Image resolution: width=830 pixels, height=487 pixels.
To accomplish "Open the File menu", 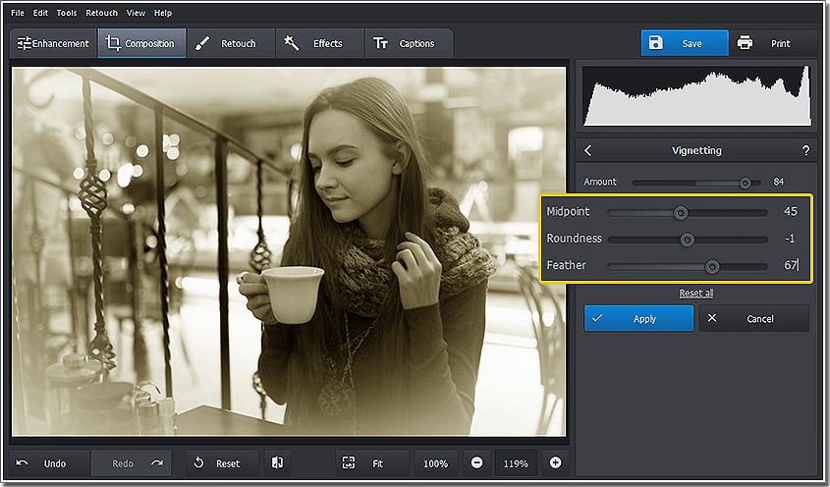I will 18,13.
